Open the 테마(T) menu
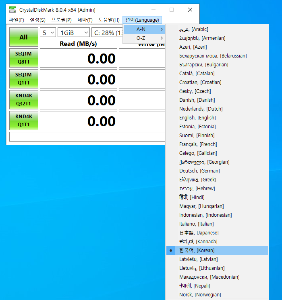282x300 pixels. click(85, 20)
